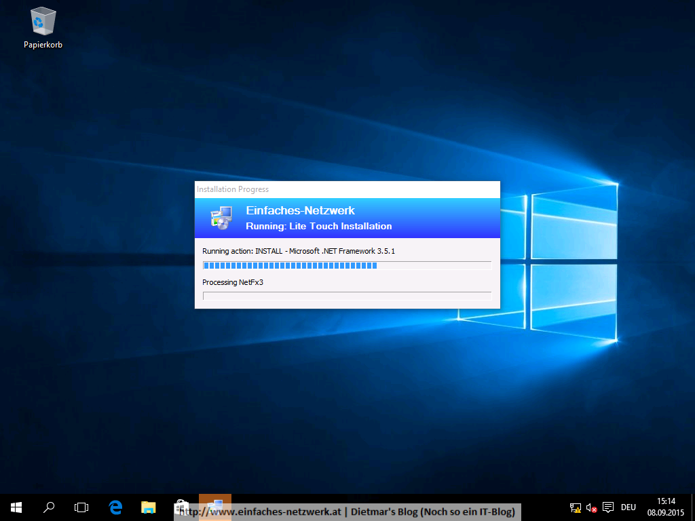
Task: Click the deployment computer icon in the banner
Action: coord(221,218)
